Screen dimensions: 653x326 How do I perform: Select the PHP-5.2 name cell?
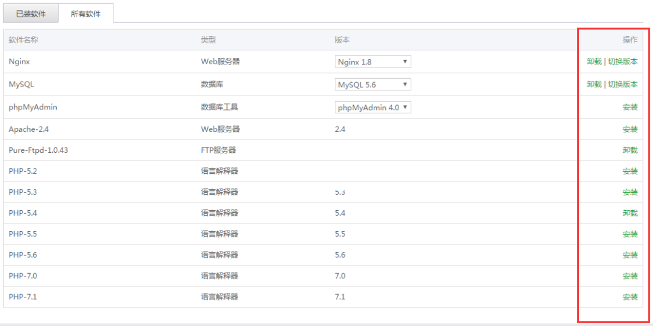click(23, 171)
